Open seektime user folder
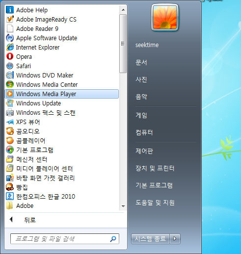 [147, 45]
